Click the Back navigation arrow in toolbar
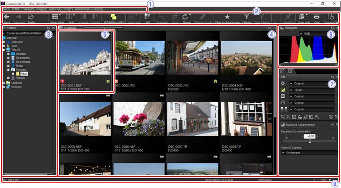Screen dimensions: 341x188 [x=8, y=16]
